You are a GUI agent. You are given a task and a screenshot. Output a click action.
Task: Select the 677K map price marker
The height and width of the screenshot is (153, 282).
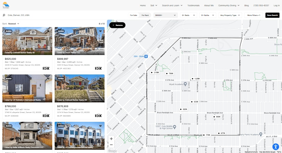pyautogui.click(x=221, y=133)
